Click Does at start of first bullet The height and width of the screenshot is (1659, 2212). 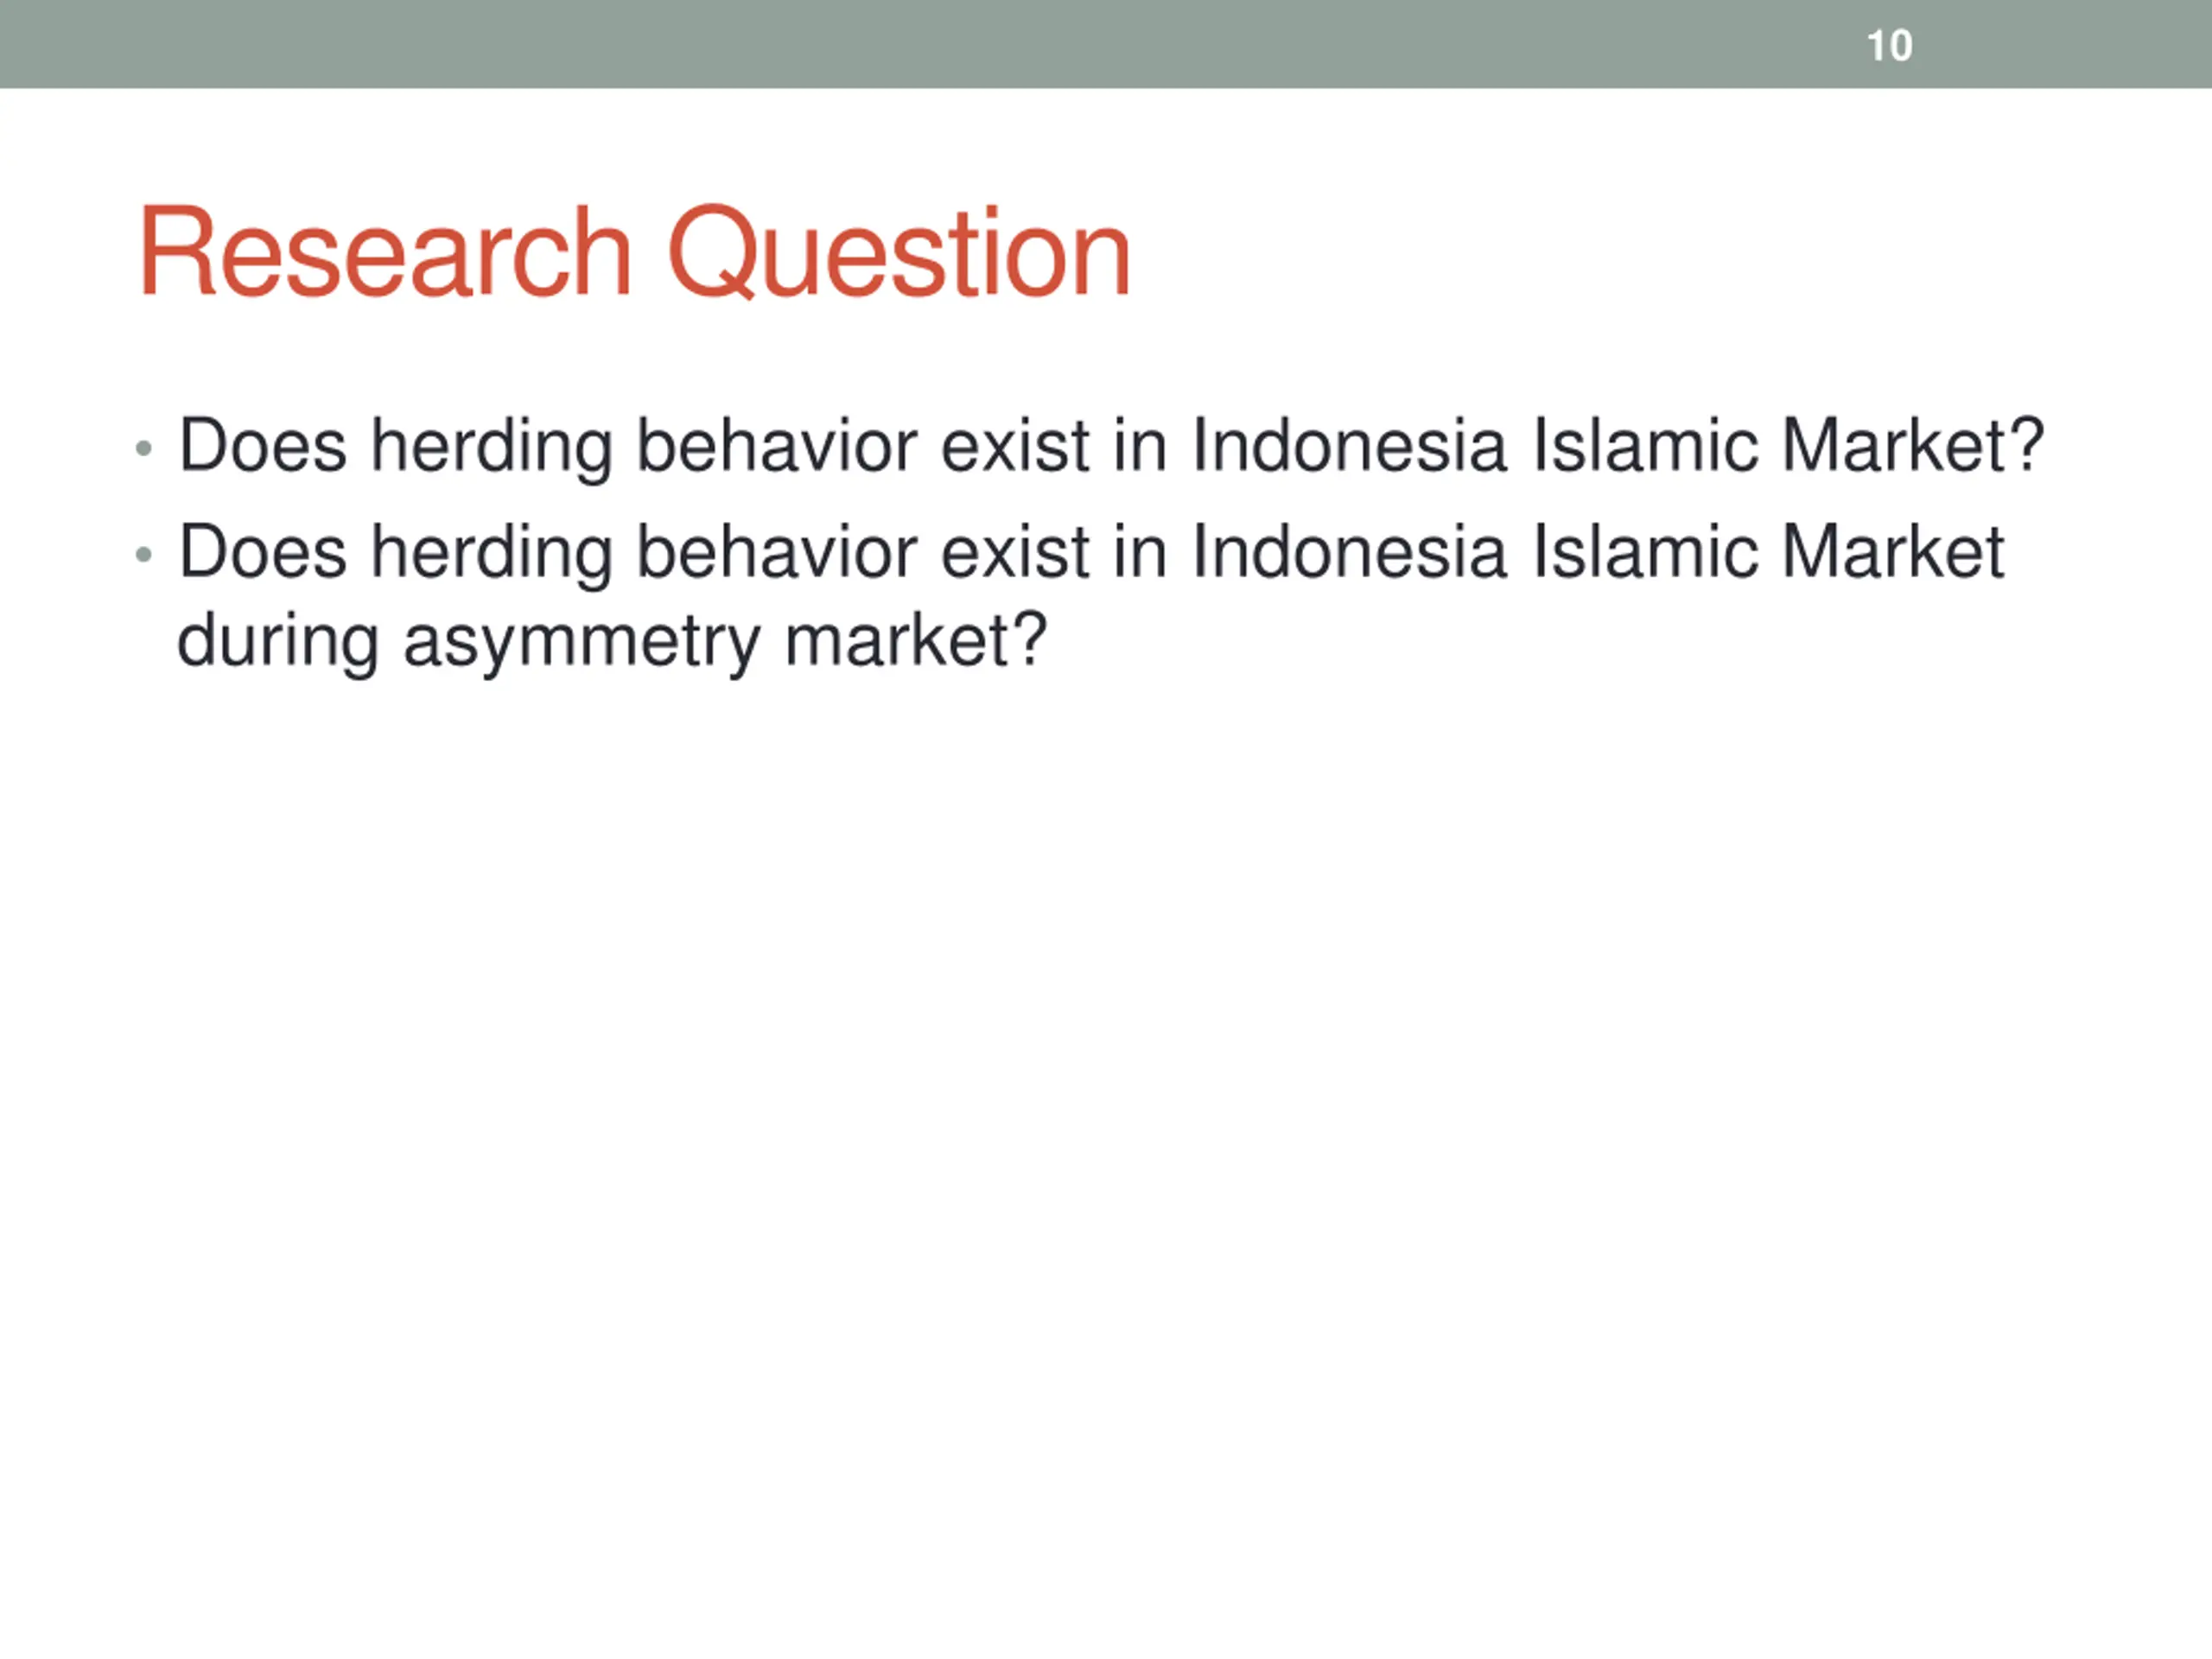click(263, 445)
